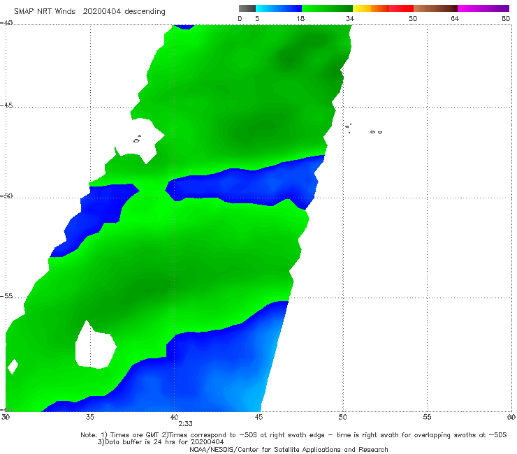
Task: Click the colorbar tick label "64"
Action: coord(455,18)
